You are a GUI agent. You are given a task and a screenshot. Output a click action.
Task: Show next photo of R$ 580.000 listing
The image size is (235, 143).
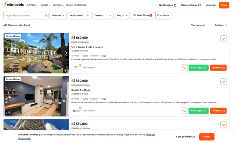pyautogui.click(x=66, y=96)
